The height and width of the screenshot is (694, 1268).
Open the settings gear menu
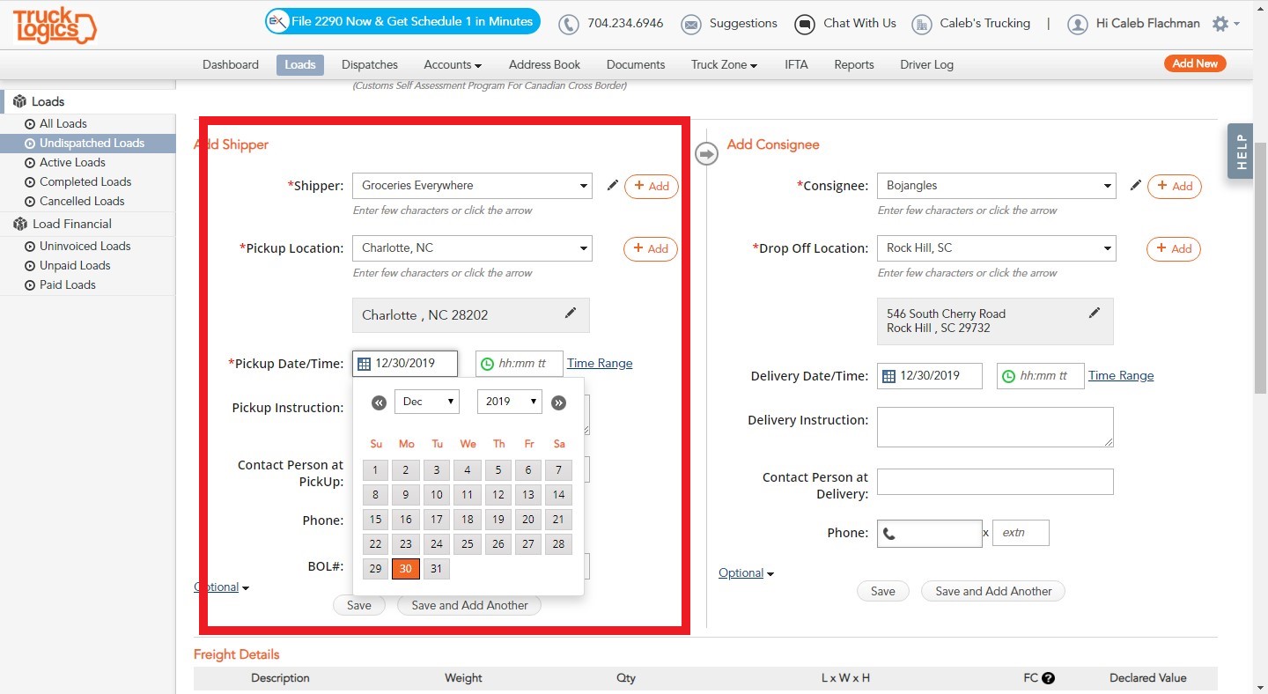[1225, 24]
